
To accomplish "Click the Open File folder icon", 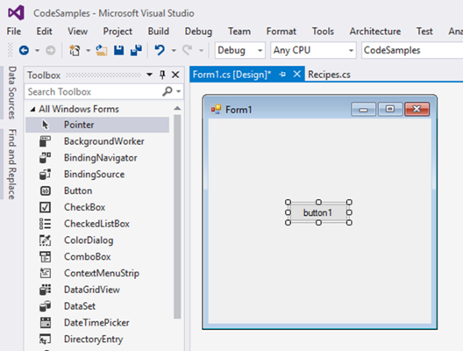I will (102, 51).
